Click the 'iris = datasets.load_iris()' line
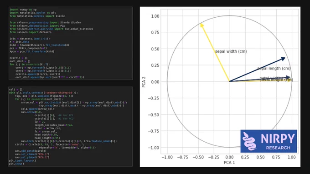The image size is (310, 174). [30, 39]
